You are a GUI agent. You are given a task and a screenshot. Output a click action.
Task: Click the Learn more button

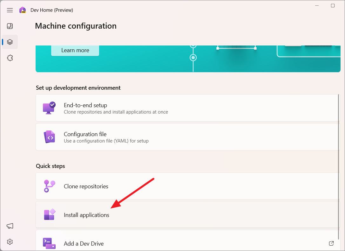click(75, 51)
